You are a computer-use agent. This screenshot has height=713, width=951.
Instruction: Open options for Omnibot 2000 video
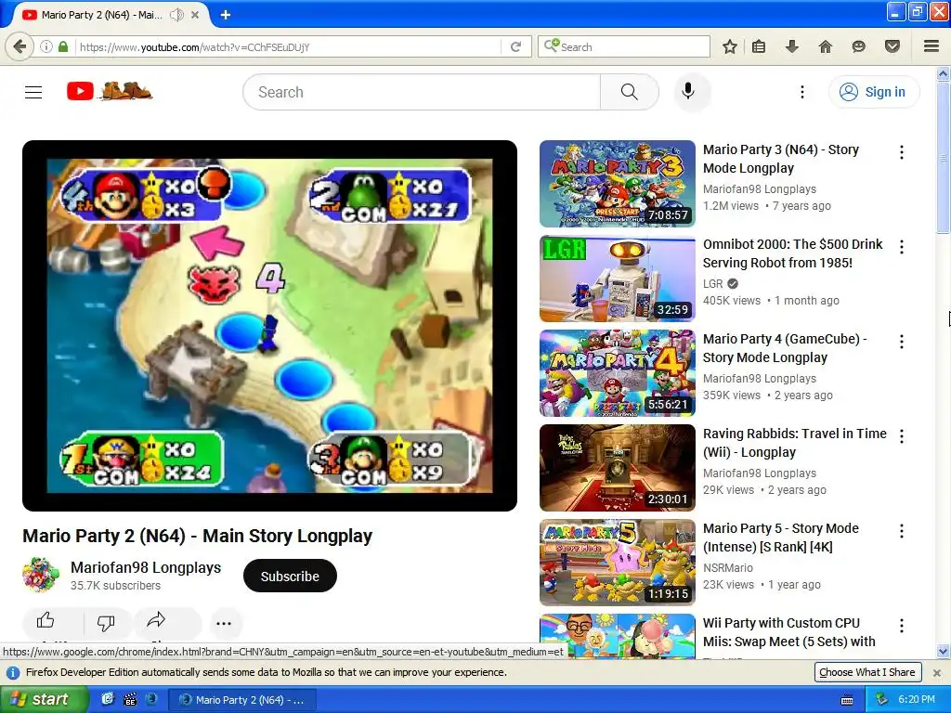[902, 247]
